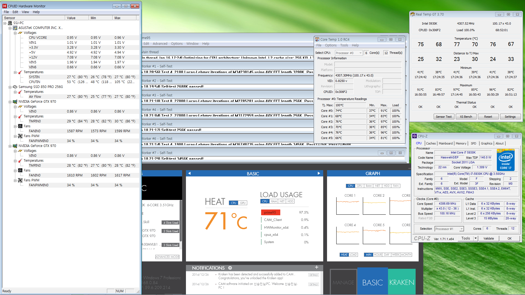This screenshot has height=295, width=525.
Task: Go to next CAM panel with right arrow
Action: pos(319,173)
